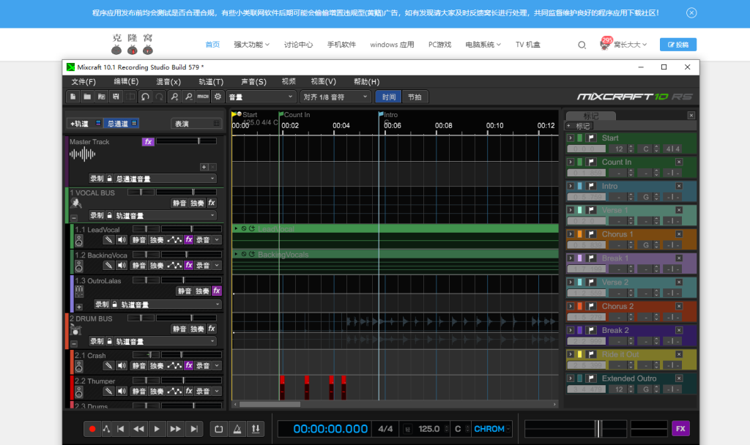Close the blue announcement banner
750x445 pixels.
[x=691, y=13]
